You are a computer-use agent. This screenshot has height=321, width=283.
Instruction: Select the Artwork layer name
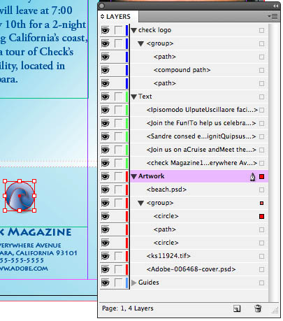[x=152, y=176]
